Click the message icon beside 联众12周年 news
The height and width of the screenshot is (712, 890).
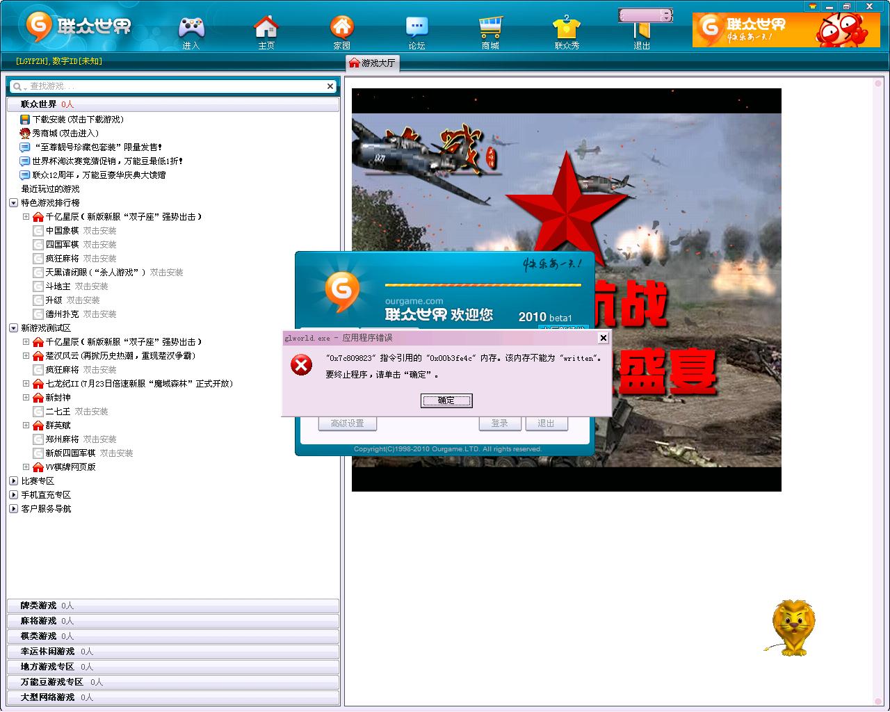(25, 175)
